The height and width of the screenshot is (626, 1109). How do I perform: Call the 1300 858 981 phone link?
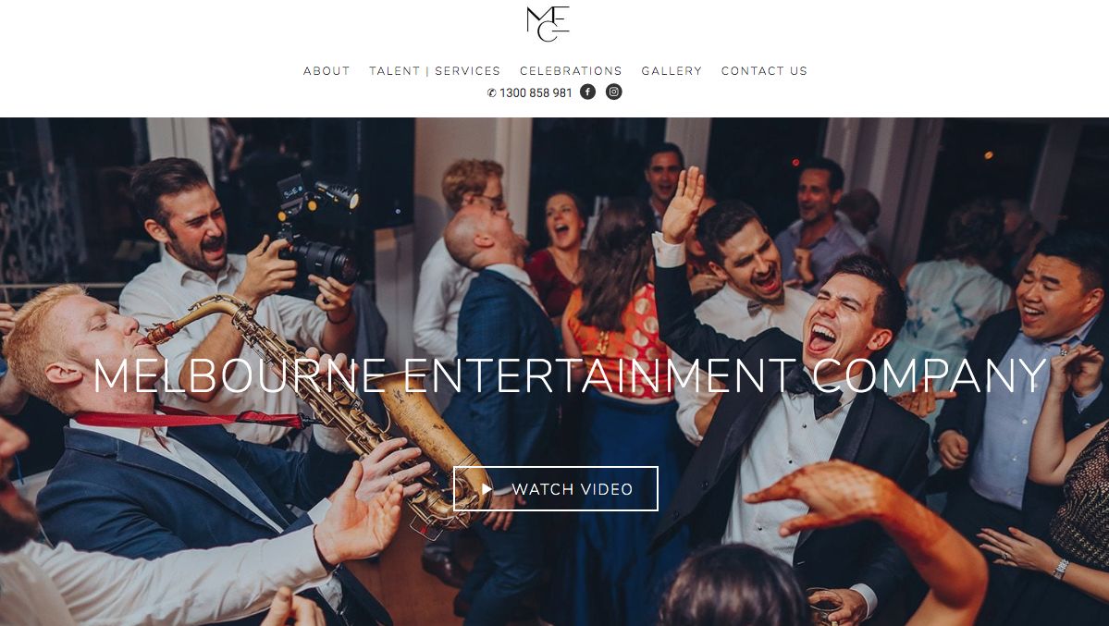pos(536,93)
